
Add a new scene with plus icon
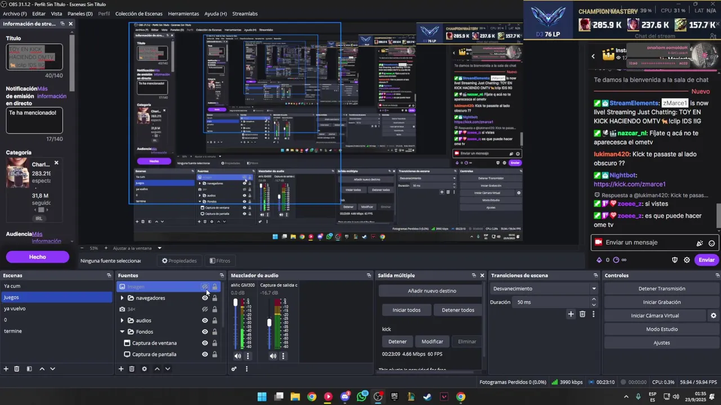(x=6, y=369)
